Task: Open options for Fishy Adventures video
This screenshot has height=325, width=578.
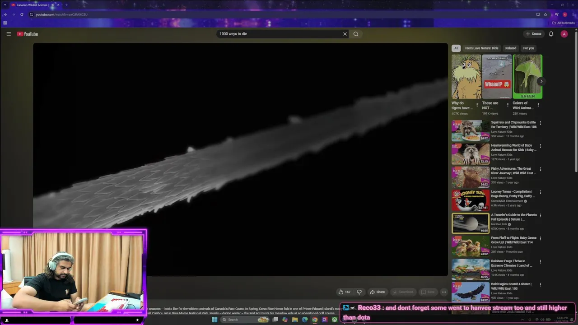Action: tap(540, 169)
